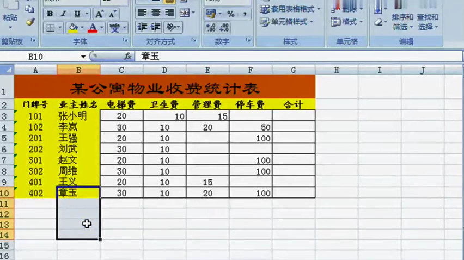Image resolution: width=464 pixels, height=260 pixels.
Task: Decrease font size with small A
Action: (x=112, y=14)
